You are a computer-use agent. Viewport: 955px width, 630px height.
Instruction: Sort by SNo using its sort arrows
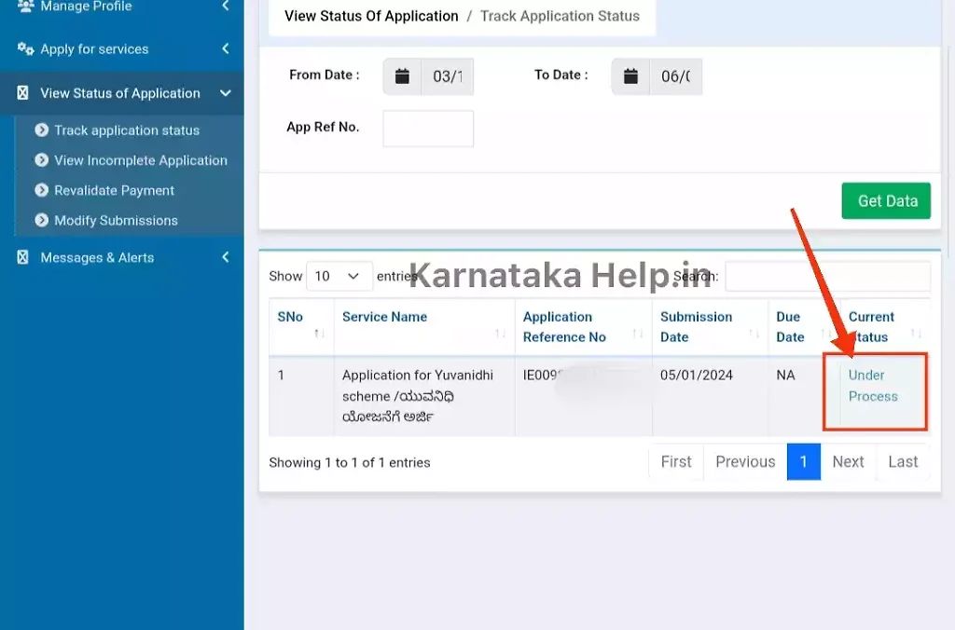[x=319, y=334]
